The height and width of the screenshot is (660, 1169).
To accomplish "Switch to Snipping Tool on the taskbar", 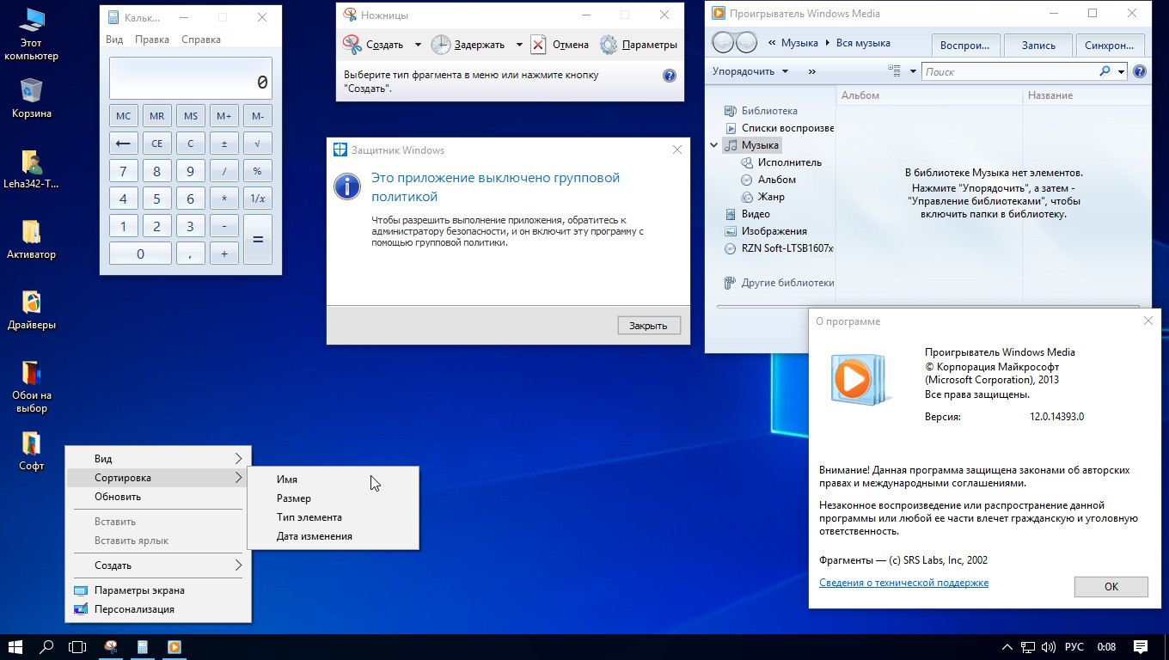I will [x=111, y=647].
